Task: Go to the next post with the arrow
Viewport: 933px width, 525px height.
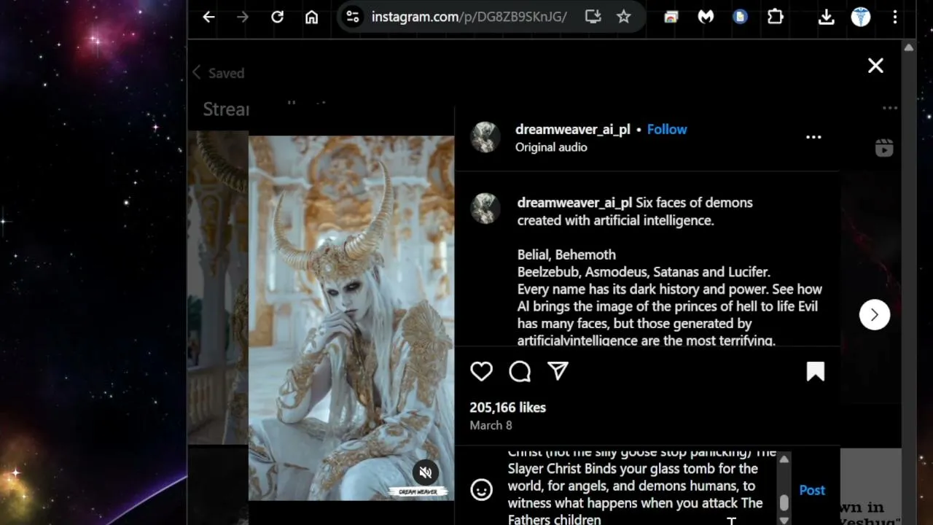Action: coord(875,315)
